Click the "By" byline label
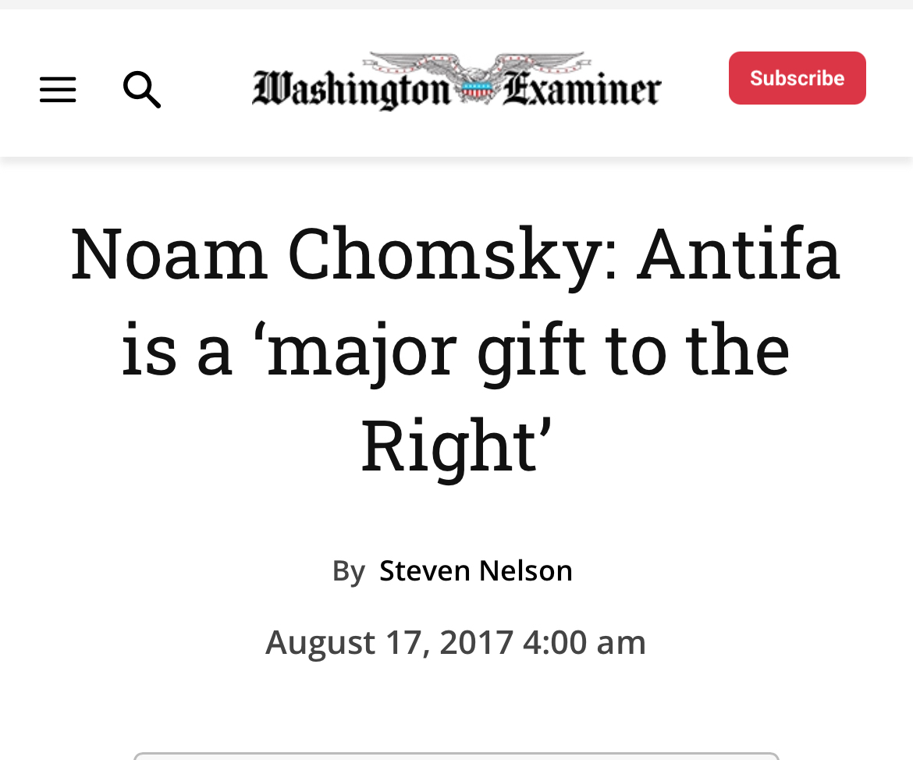 348,570
